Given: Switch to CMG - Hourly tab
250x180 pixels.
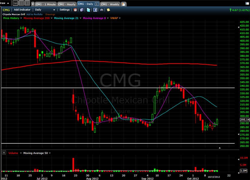Looking at the screenshot, I should 67,4.
